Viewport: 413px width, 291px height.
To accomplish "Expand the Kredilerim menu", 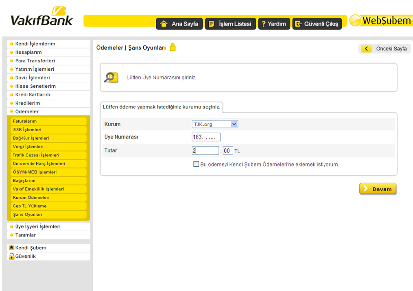I will tap(48, 103).
